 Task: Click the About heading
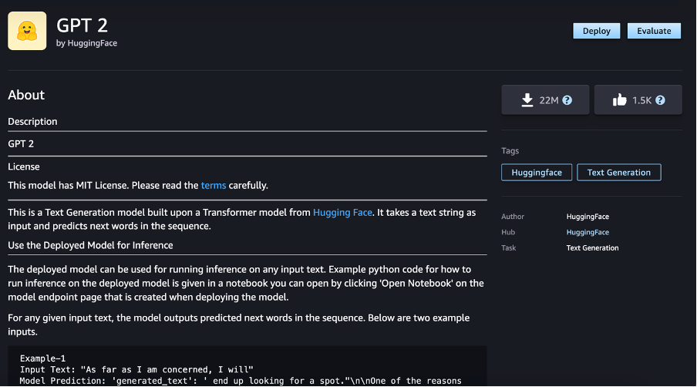[26, 95]
